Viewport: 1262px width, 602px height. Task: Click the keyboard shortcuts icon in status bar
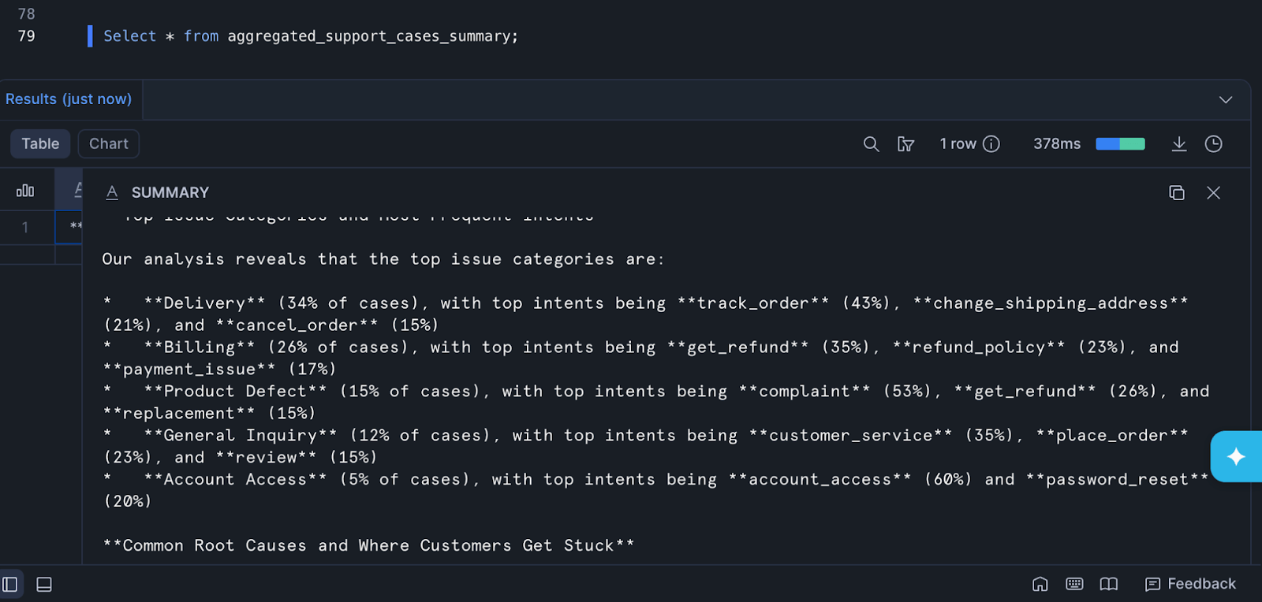tap(1073, 584)
